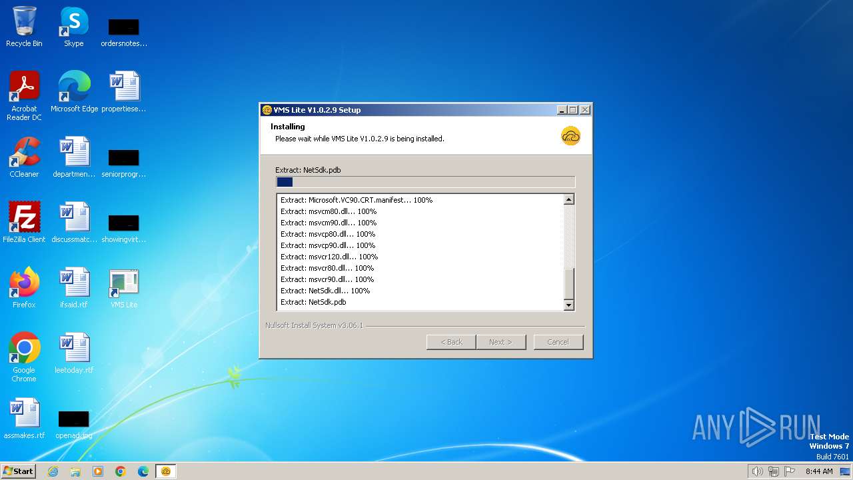Select log row 'Extract: msvcm80.dll... 100%'

pyautogui.click(x=420, y=211)
